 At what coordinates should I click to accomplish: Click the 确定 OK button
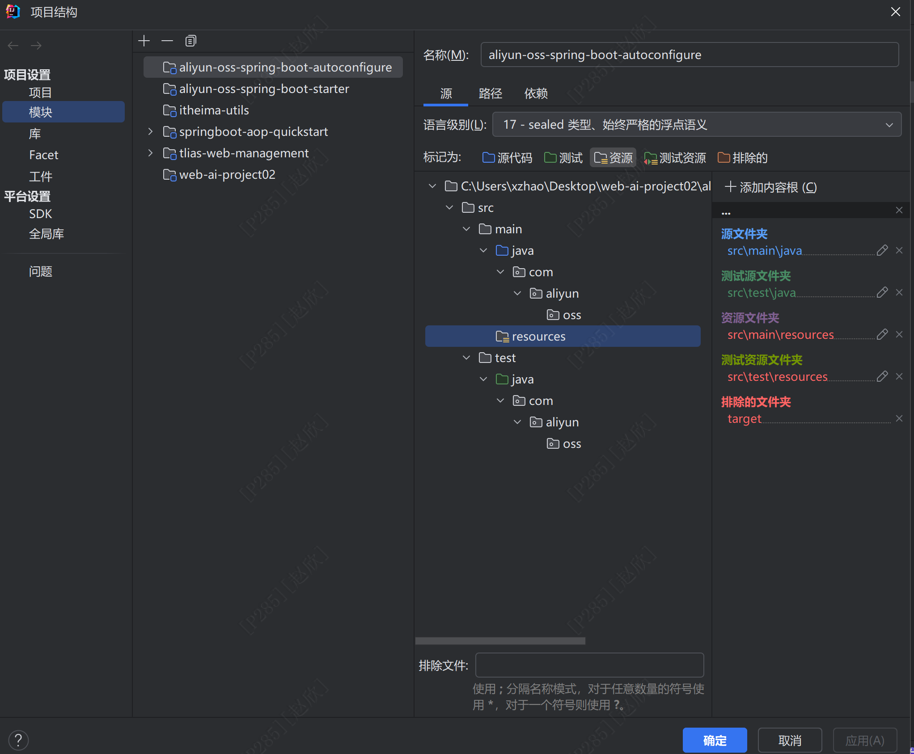[714, 740]
